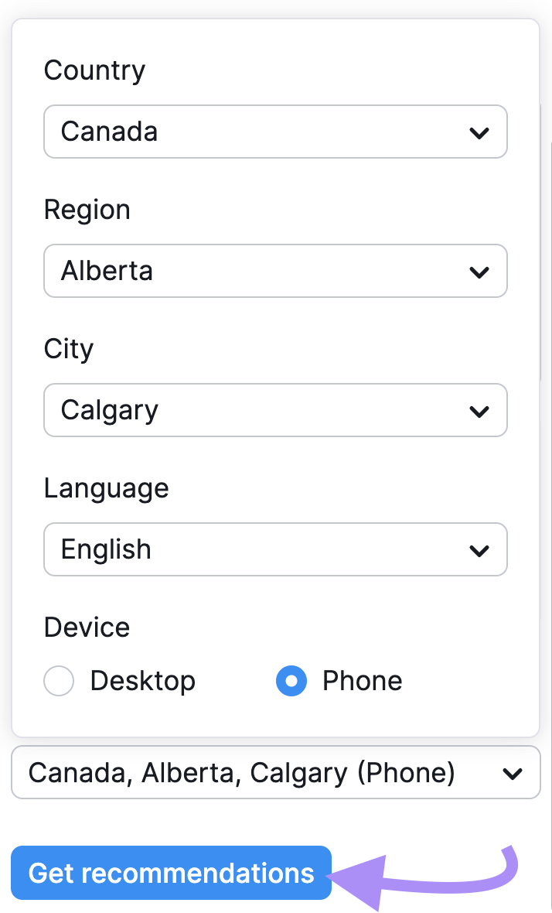
Task: Click the Device section label
Action: (87, 627)
